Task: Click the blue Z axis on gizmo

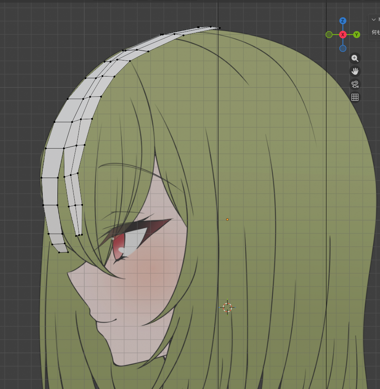Action: coord(343,21)
